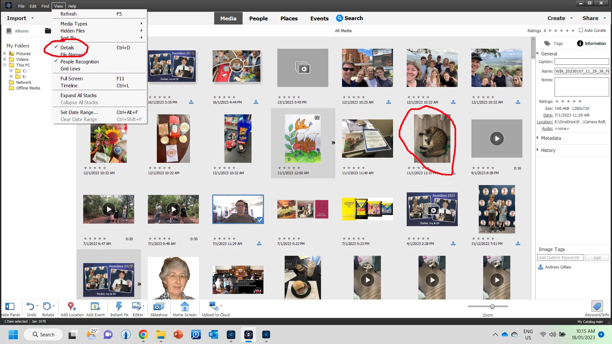Click the Add Location pin icon
The image size is (612, 344).
click(x=72, y=307)
